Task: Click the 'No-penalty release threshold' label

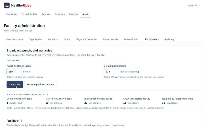Action: tap(178, 99)
